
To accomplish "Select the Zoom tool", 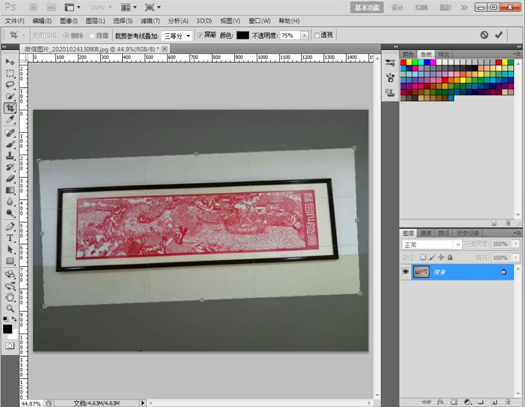I will 10,308.
